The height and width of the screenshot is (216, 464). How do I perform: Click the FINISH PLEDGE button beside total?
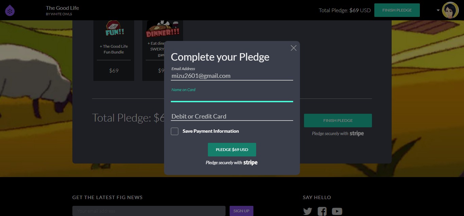[338, 121]
